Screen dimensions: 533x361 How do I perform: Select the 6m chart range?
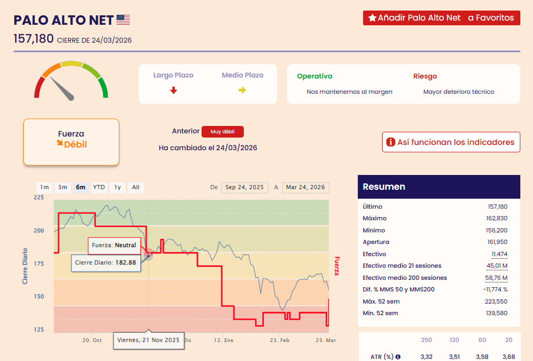(81, 188)
